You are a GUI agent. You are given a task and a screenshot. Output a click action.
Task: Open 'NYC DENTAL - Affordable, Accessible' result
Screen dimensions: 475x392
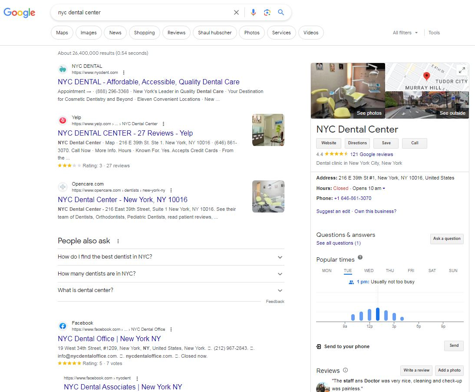click(148, 82)
